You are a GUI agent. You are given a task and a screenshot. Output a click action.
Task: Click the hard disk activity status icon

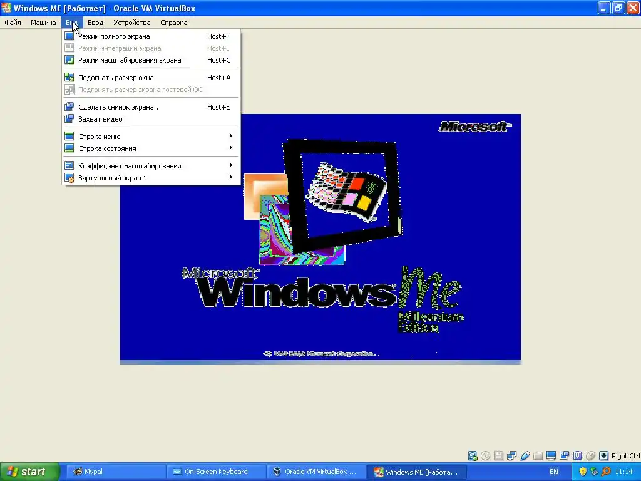pyautogui.click(x=473, y=456)
